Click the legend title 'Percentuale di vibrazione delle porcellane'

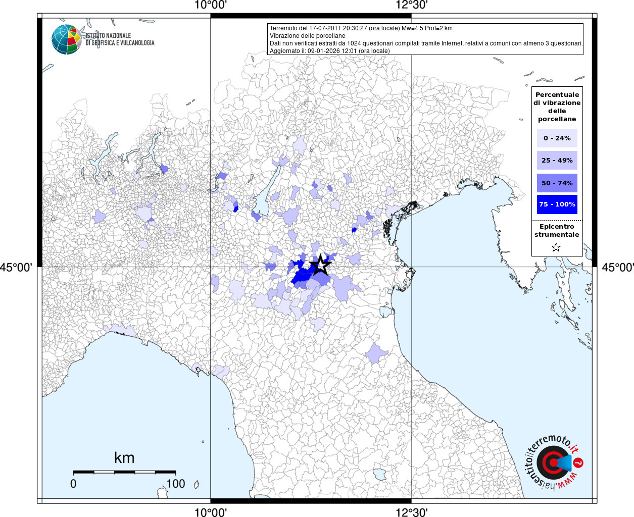coord(557,107)
